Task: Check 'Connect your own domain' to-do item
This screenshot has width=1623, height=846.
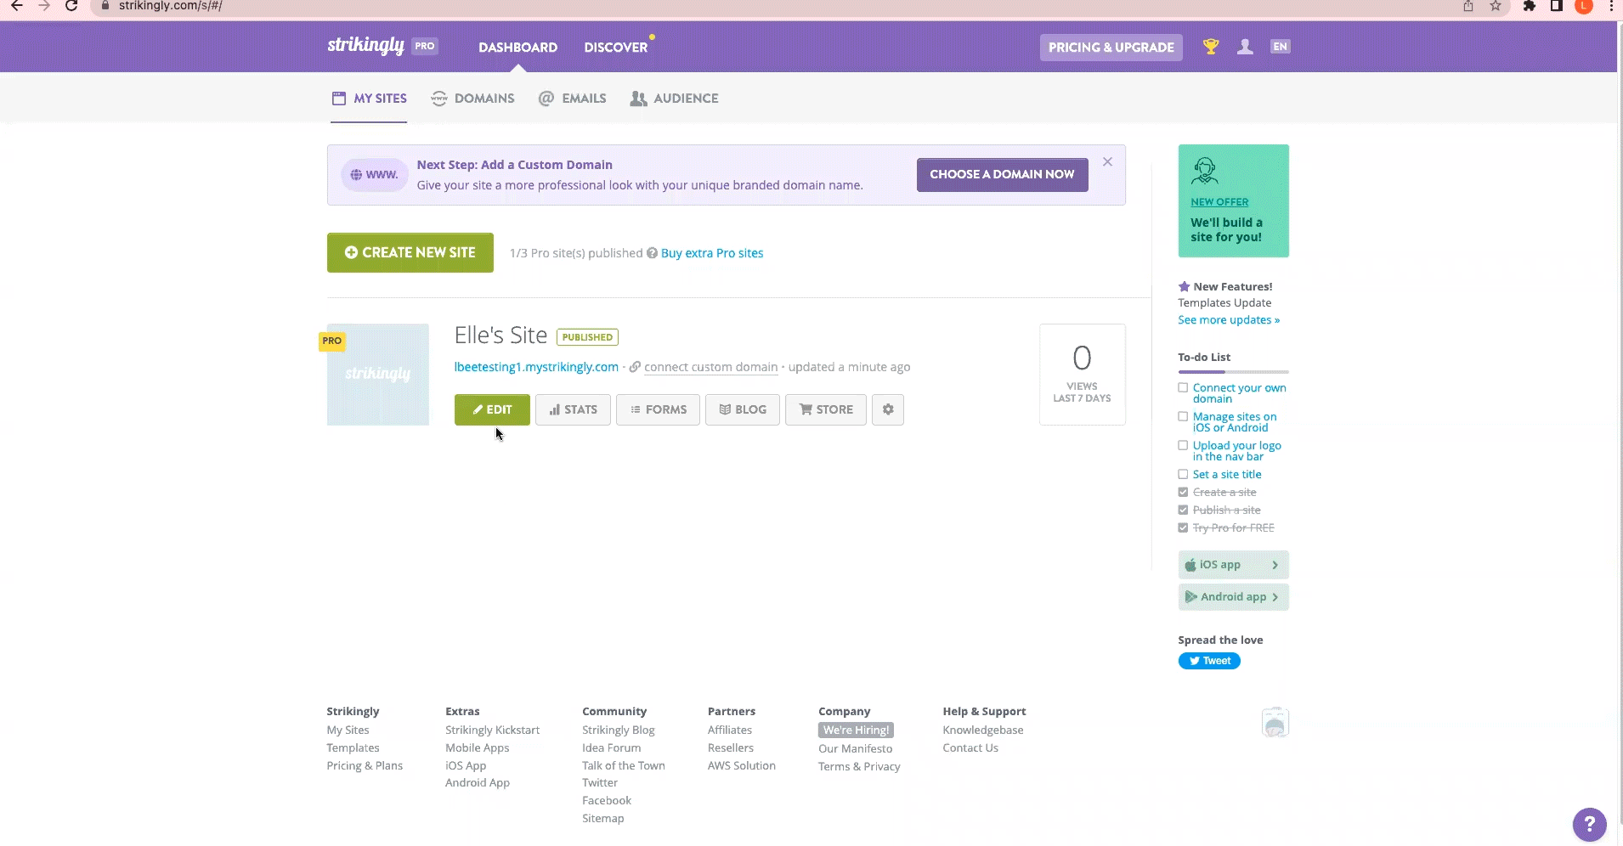Action: 1183,388
